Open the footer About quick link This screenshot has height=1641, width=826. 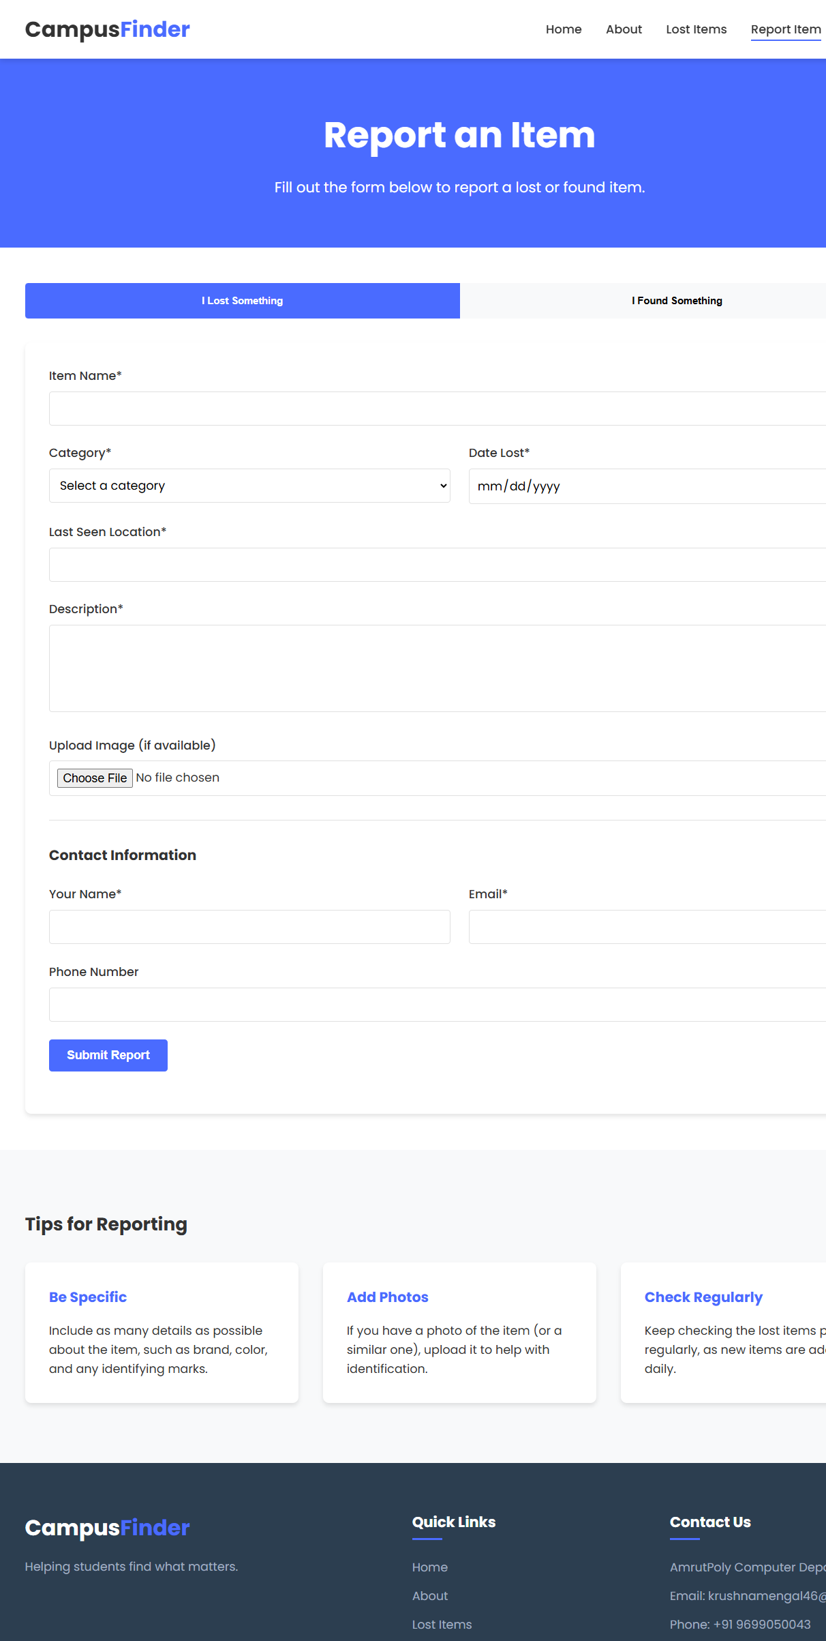pos(429,1596)
